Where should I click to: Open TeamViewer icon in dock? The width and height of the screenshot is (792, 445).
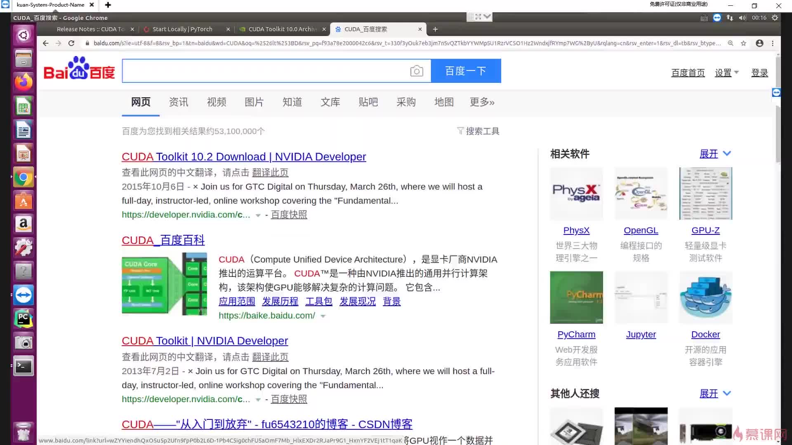tap(24, 295)
